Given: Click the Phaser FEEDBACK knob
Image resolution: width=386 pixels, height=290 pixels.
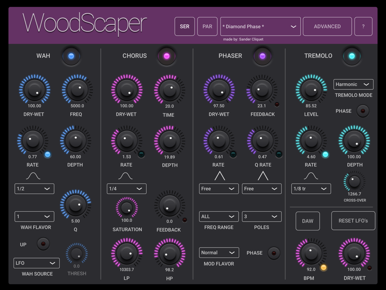Looking at the screenshot, I should [x=262, y=90].
